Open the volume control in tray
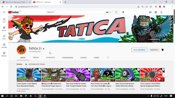 [x=154, y=96]
